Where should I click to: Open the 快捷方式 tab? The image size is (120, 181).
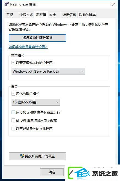(x=26, y=15)
